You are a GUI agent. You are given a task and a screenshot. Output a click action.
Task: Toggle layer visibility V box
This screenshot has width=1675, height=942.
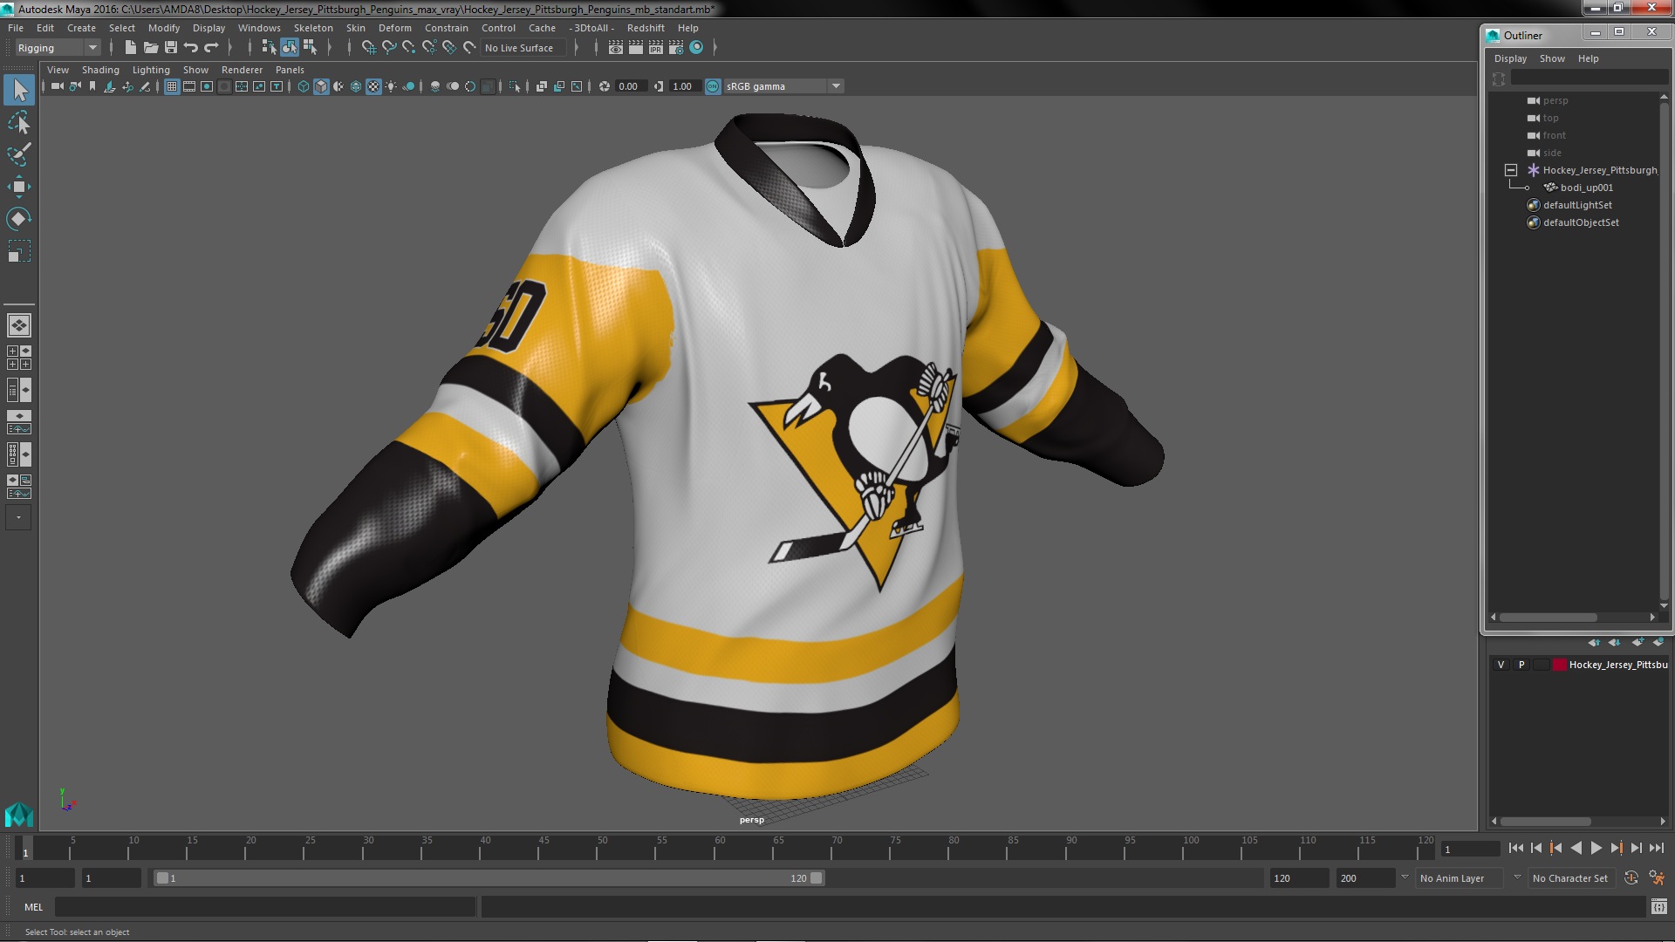click(x=1501, y=665)
